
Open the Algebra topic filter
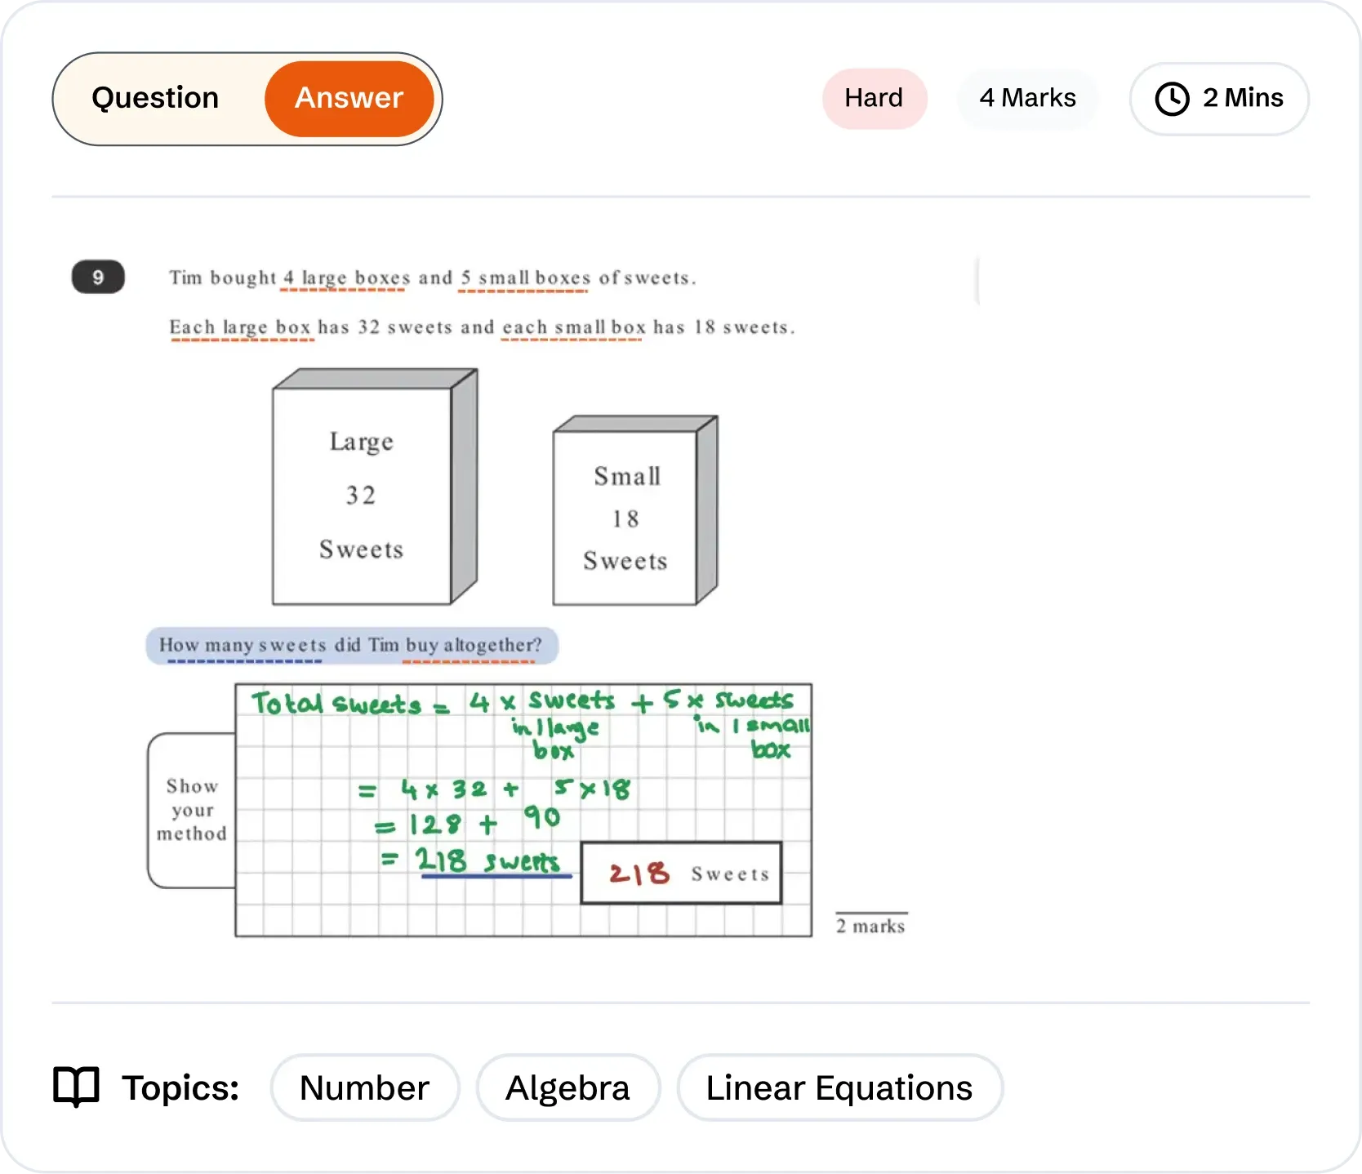pyautogui.click(x=567, y=1087)
